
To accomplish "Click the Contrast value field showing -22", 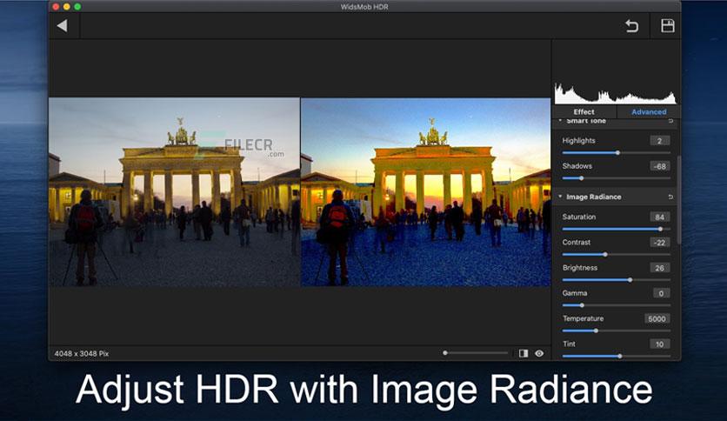I will click(x=659, y=243).
